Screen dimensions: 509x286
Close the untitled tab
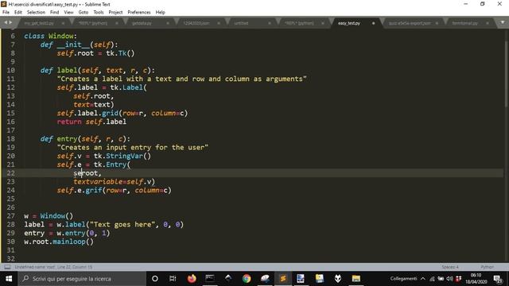click(x=270, y=23)
